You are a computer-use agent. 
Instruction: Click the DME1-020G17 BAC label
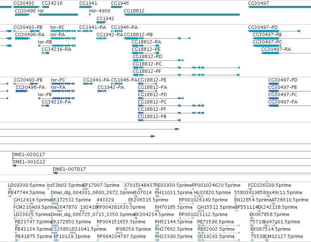coord(29,155)
